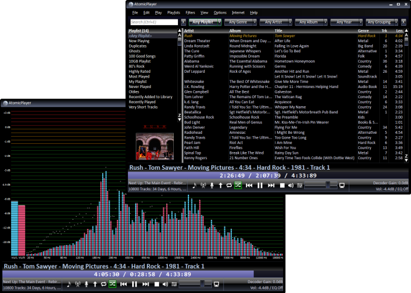
Task: Open the Play menu
Action: [159, 12]
